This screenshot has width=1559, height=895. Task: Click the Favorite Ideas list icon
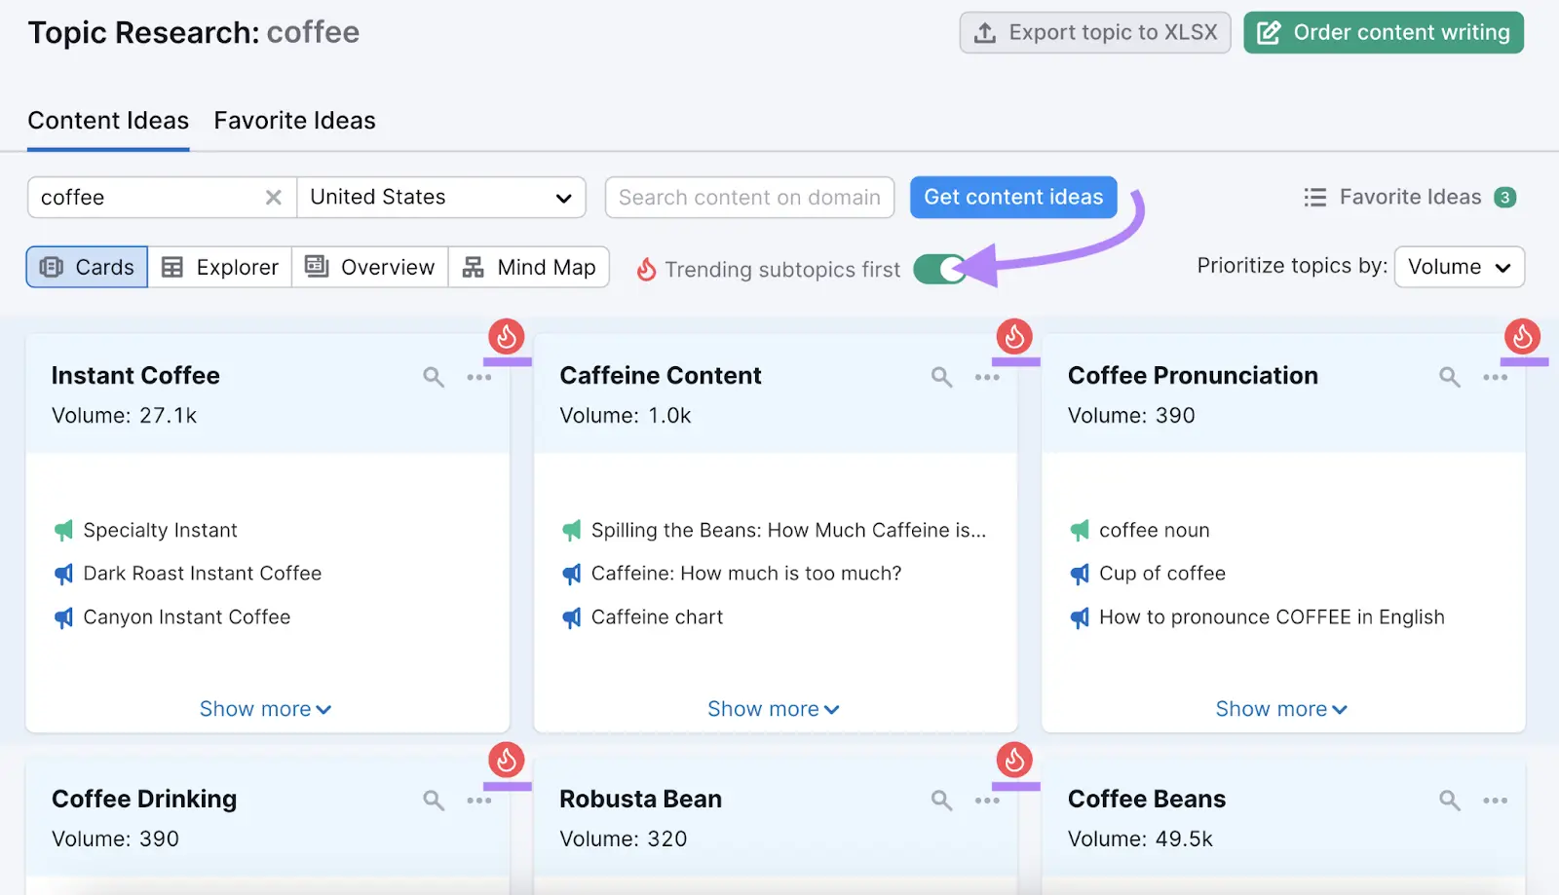pos(1314,197)
